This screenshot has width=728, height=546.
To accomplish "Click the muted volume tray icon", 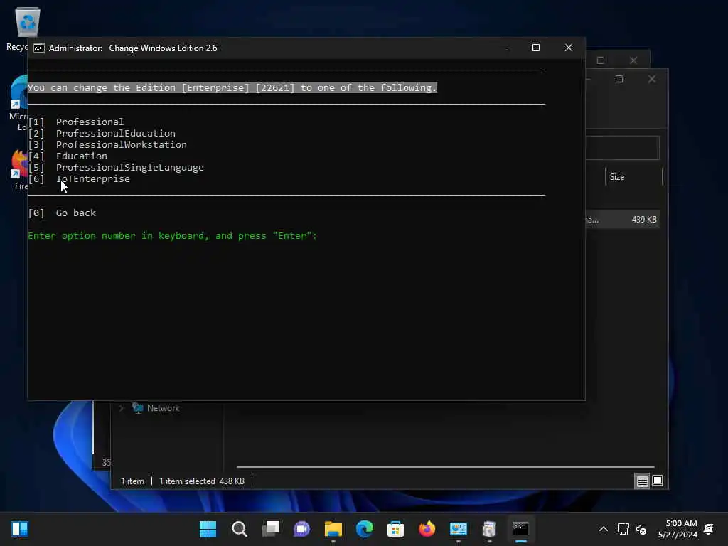I will 641,529.
